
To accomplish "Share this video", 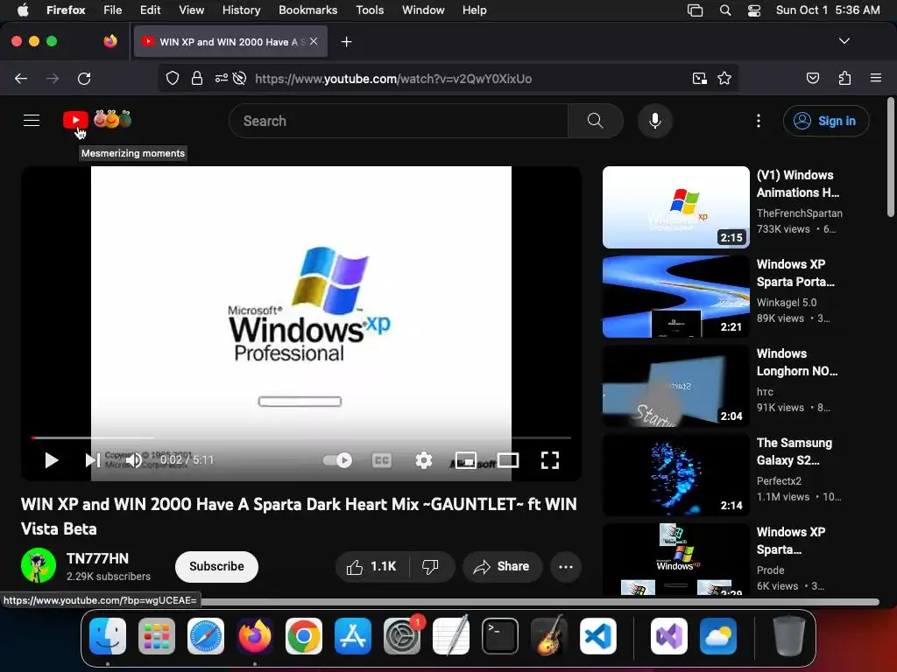I will click(x=502, y=566).
